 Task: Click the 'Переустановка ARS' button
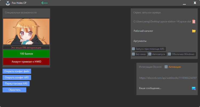(16, 83)
